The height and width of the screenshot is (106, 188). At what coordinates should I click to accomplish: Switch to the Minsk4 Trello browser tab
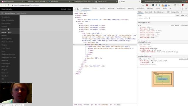click(x=11, y=2)
